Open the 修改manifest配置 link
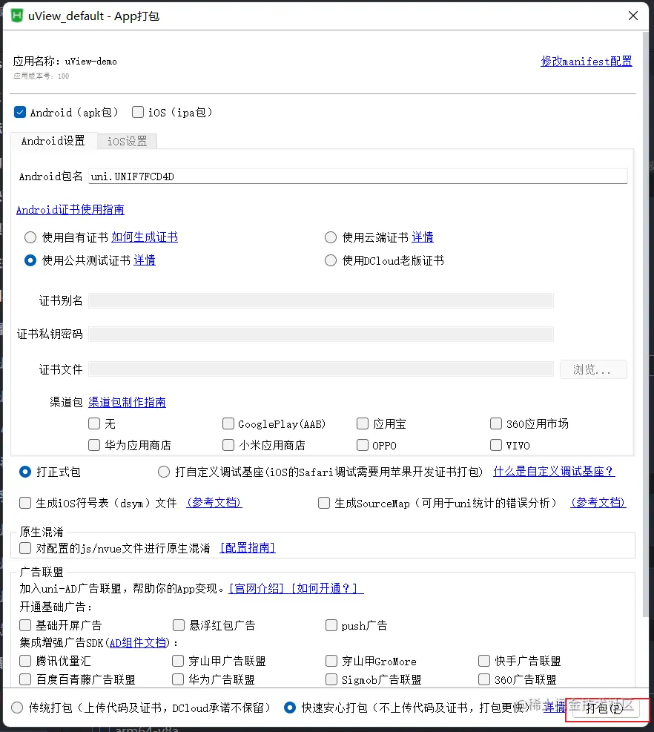This screenshot has height=732, width=654. pyautogui.click(x=587, y=61)
